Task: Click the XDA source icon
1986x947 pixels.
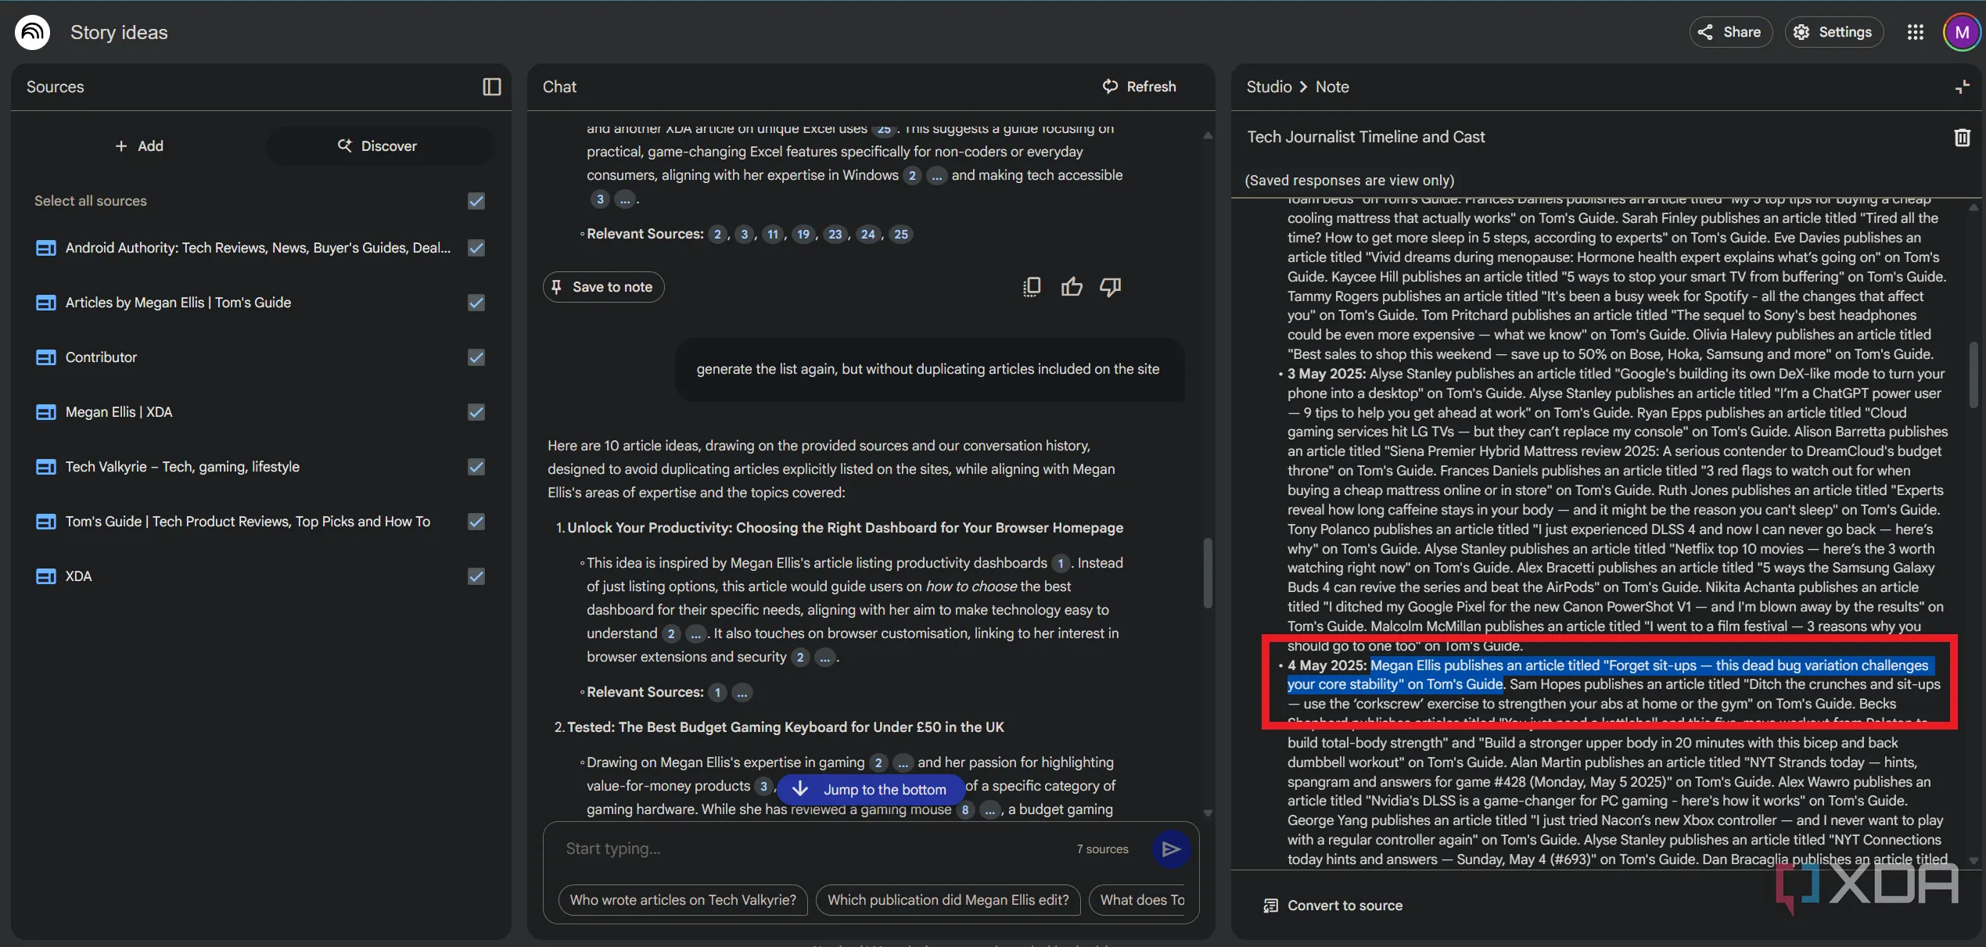Action: click(x=46, y=576)
